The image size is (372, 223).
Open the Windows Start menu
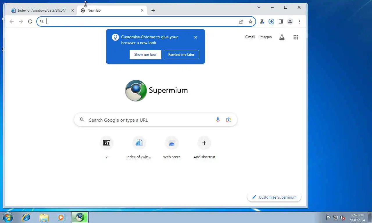coord(7,217)
